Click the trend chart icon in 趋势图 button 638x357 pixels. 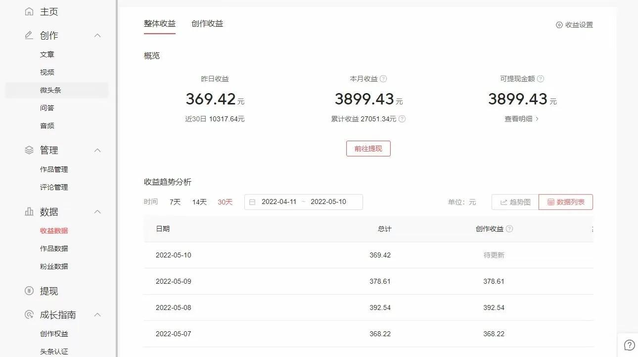click(504, 202)
